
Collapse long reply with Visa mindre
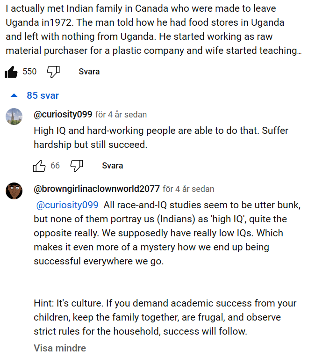click(x=60, y=348)
